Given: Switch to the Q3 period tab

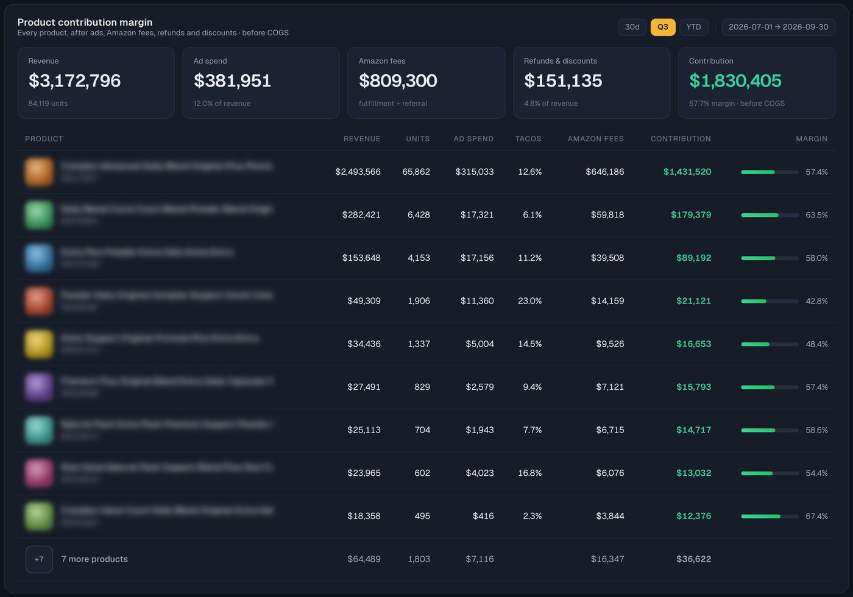Looking at the screenshot, I should click(663, 27).
